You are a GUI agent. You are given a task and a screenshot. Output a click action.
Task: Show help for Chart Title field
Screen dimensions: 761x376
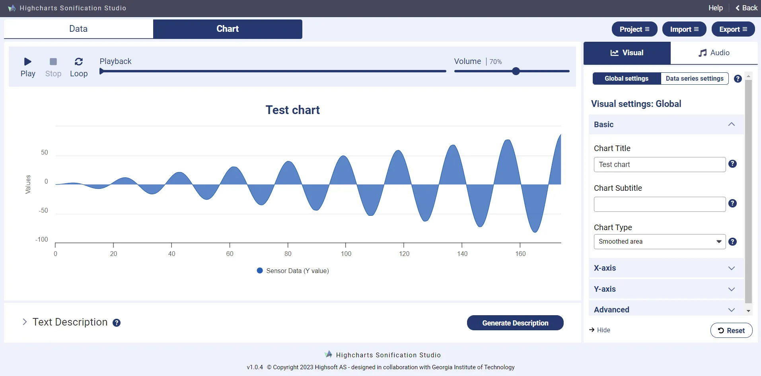(732, 164)
